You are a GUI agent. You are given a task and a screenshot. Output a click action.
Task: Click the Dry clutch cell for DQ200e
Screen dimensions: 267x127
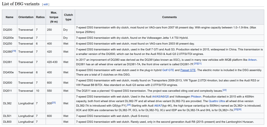tap(68, 38)
